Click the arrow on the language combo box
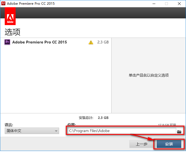 [56, 131]
